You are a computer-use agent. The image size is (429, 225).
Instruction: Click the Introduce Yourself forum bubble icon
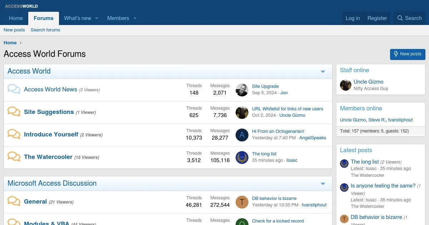coord(14,134)
